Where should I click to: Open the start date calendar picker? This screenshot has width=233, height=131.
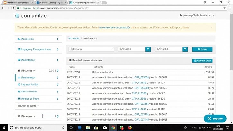pyautogui.click(x=148, y=49)
